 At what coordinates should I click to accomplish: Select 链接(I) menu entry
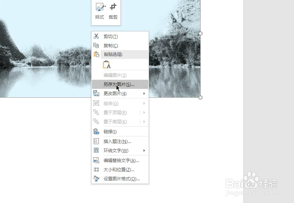click(120, 132)
